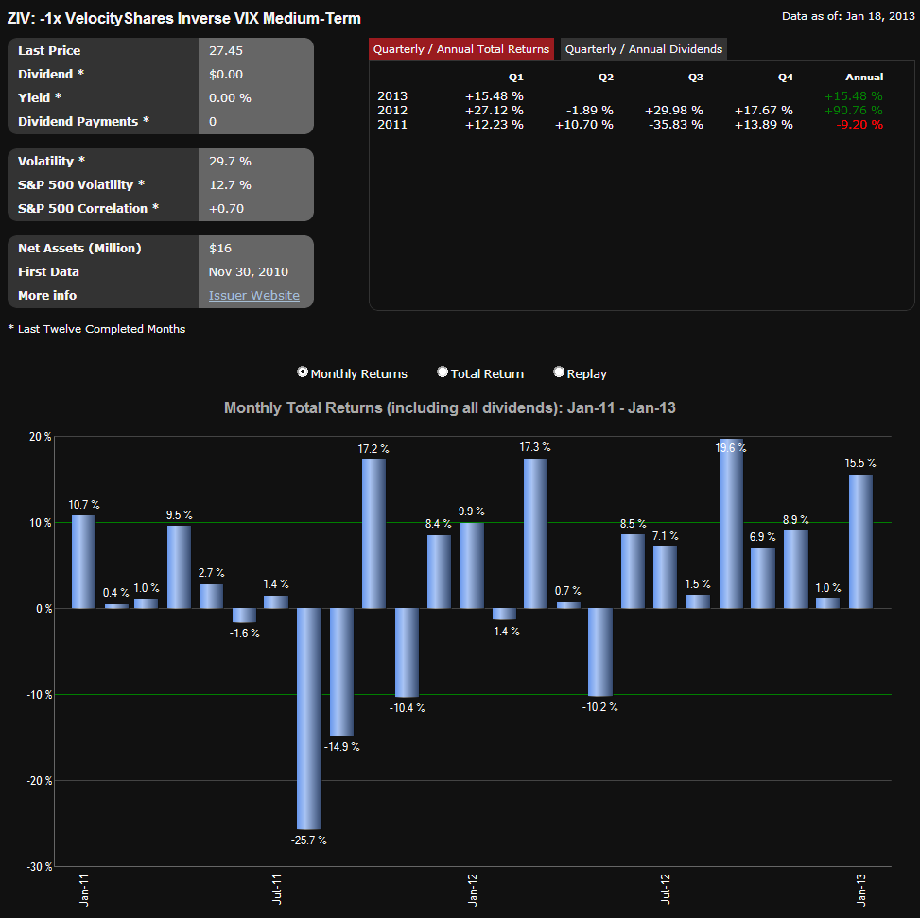Click the -25.7 % monthly return bar

point(309,719)
